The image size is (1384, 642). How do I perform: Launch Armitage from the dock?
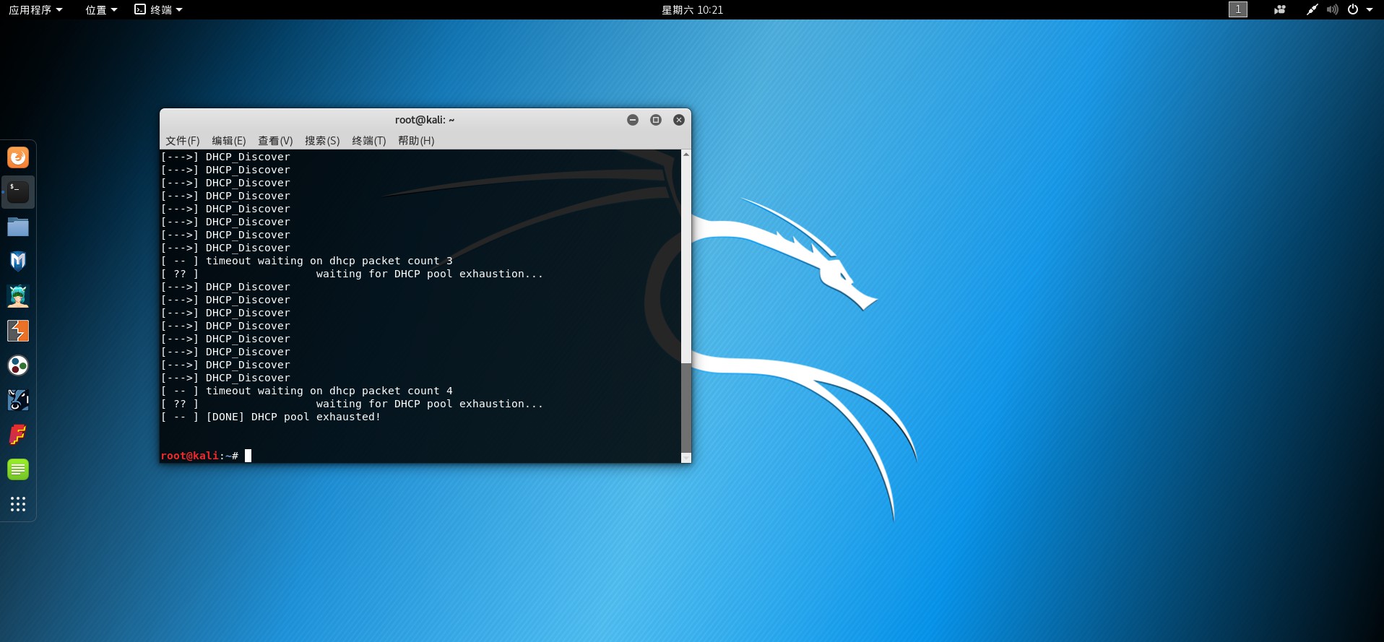18,296
